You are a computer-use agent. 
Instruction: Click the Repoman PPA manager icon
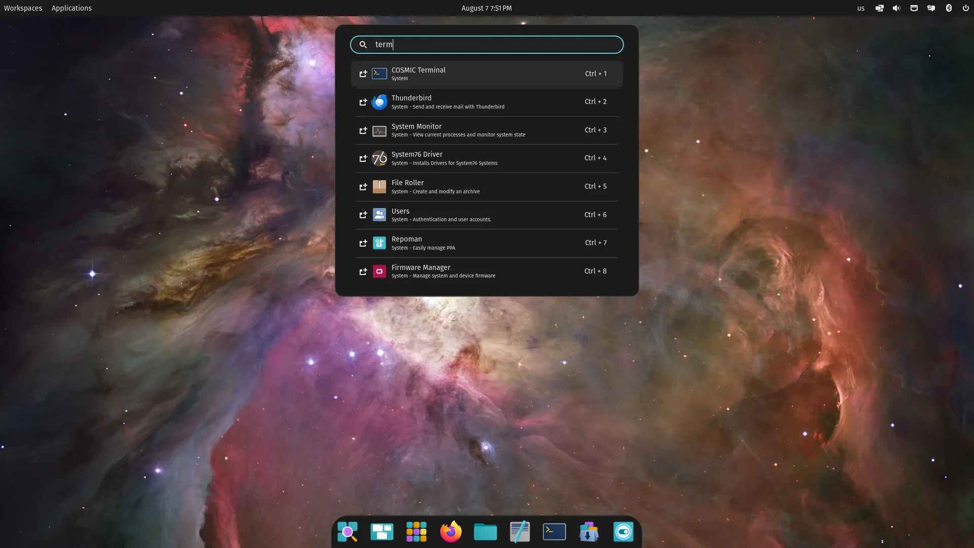(x=379, y=243)
